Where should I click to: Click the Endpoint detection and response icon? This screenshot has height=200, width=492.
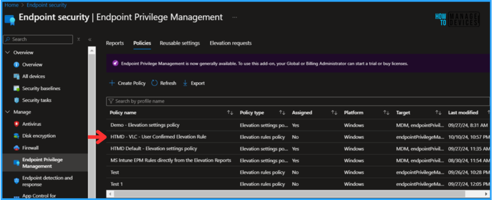17,181
